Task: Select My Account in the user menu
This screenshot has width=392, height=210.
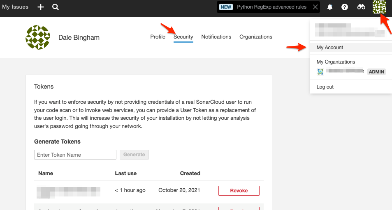Action: pos(351,48)
